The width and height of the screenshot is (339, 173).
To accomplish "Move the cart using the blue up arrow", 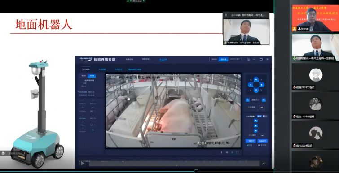I will tap(256, 121).
